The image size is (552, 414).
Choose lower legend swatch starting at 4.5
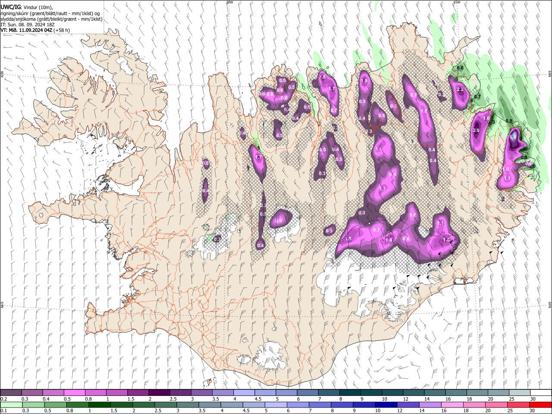click(254, 405)
